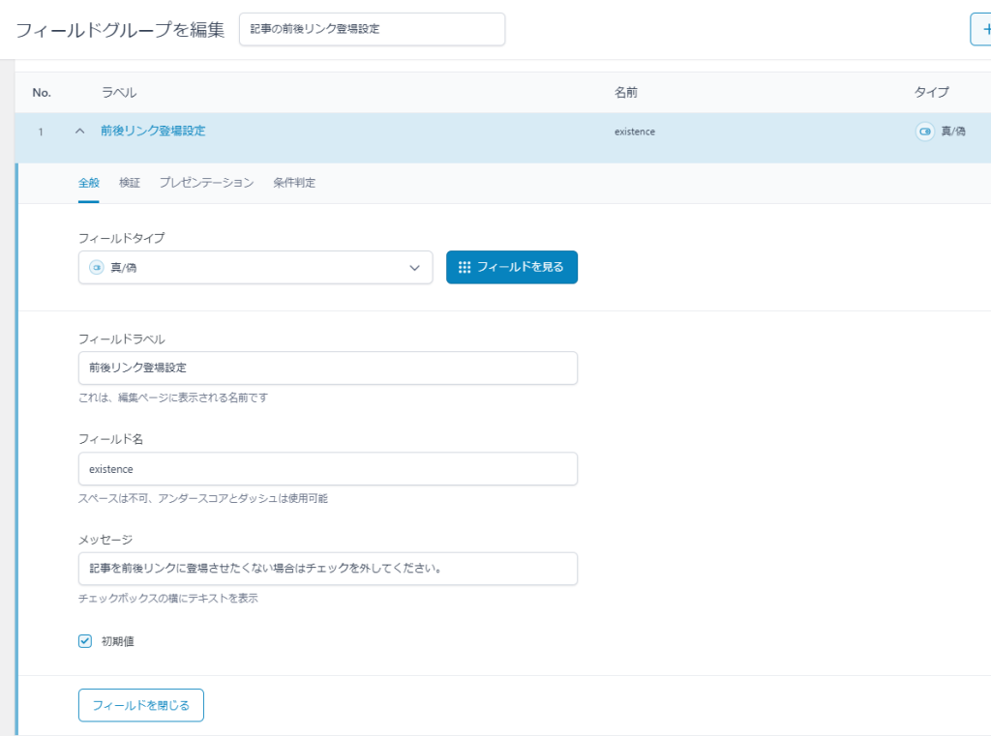Click the 前後リンク登場設定 label link in the row

[153, 131]
